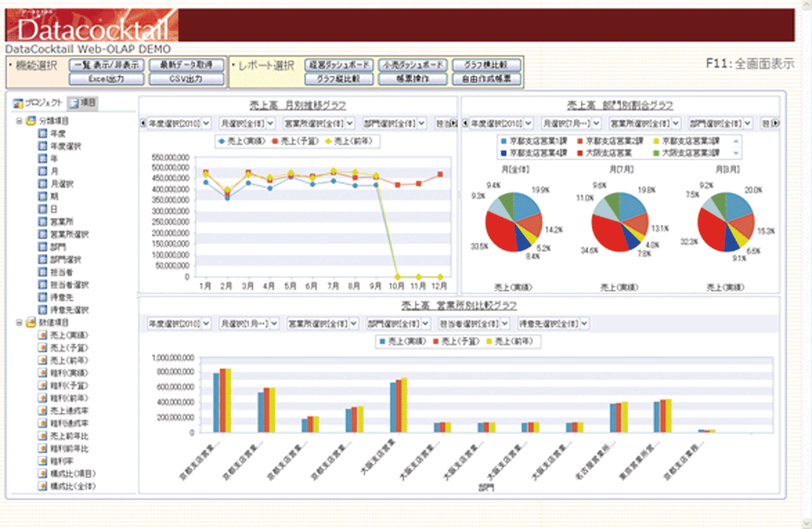
Task: Select the 部門 item icon
Action: click(x=43, y=246)
